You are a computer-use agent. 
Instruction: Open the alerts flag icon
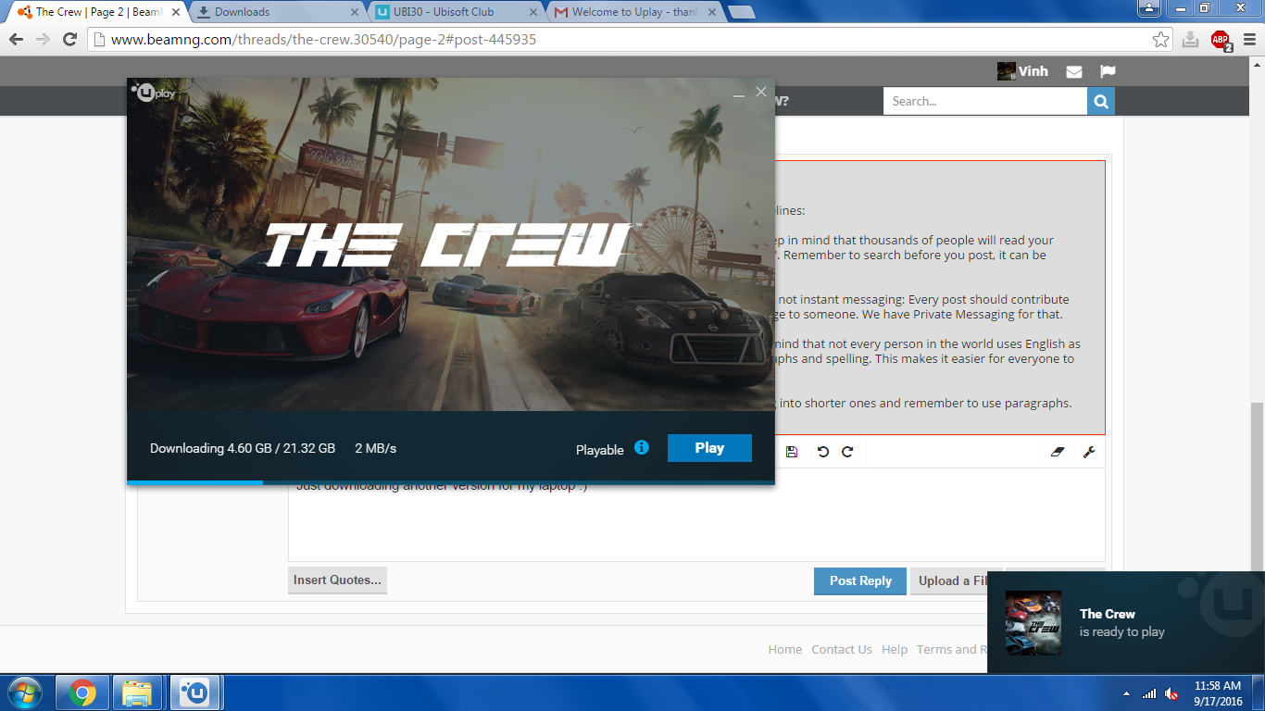click(1108, 71)
